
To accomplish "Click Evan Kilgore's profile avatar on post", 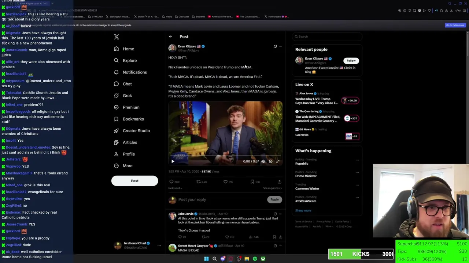I will pos(172,48).
